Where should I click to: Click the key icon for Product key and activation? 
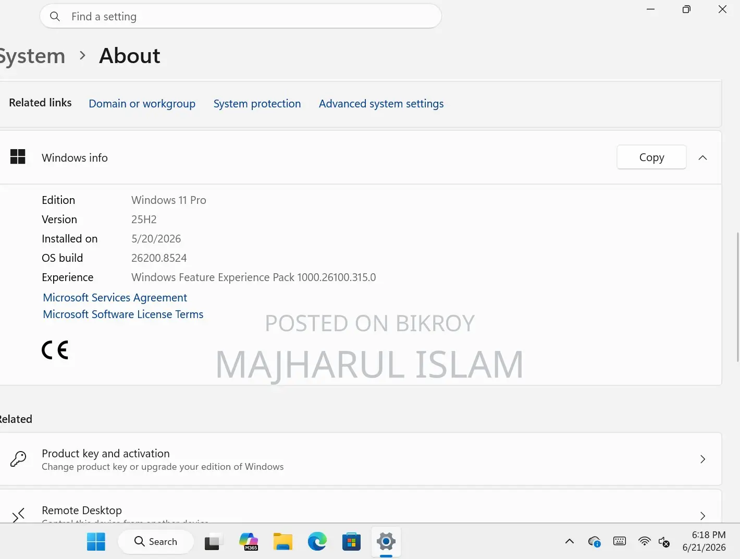[18, 459]
